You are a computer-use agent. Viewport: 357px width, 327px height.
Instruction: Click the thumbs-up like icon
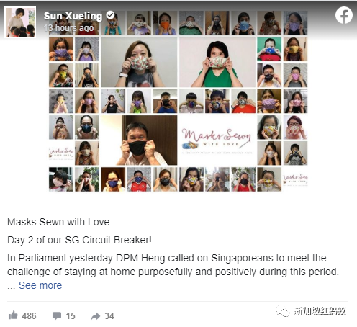(13, 315)
